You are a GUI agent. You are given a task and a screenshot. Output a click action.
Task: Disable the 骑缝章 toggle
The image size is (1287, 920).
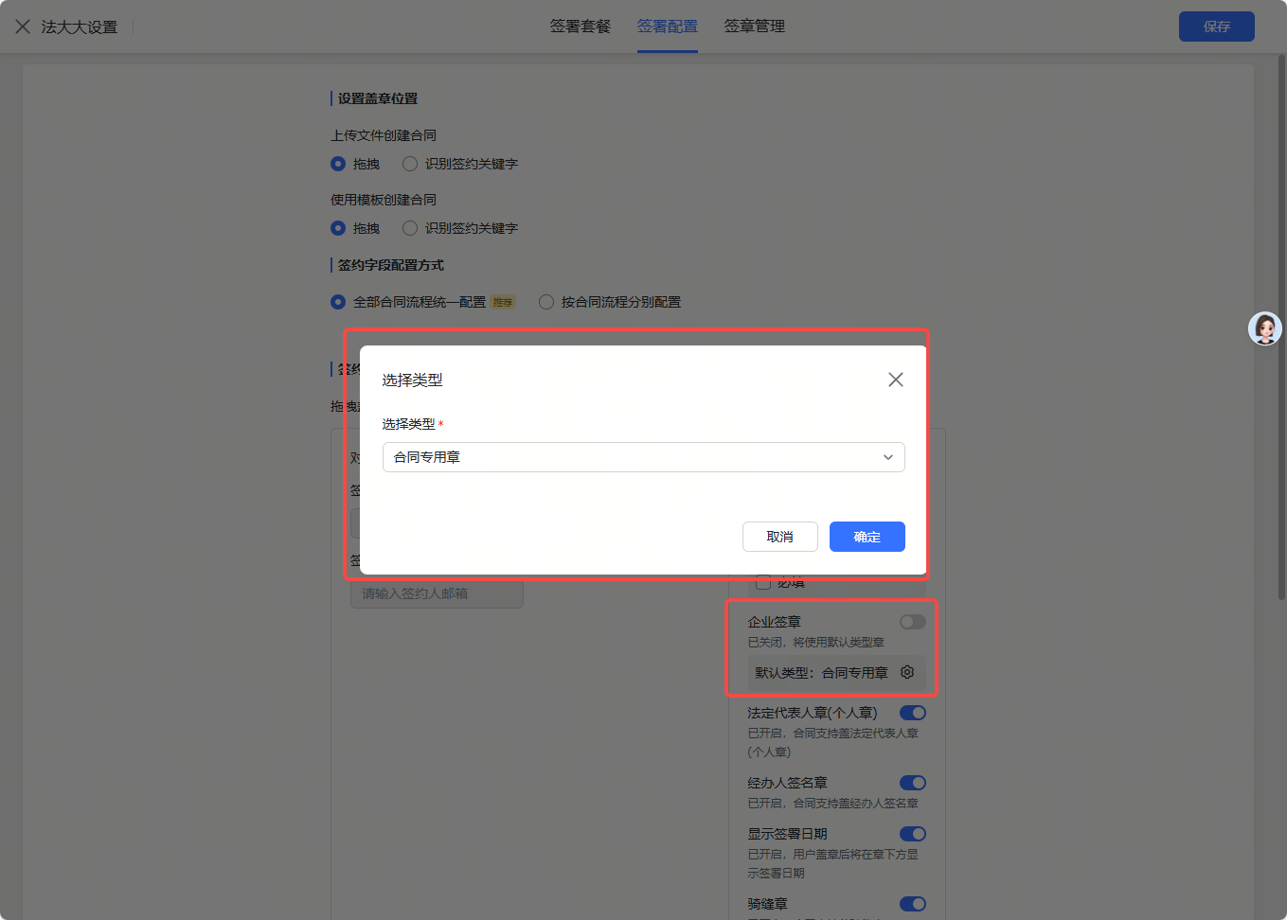click(912, 904)
